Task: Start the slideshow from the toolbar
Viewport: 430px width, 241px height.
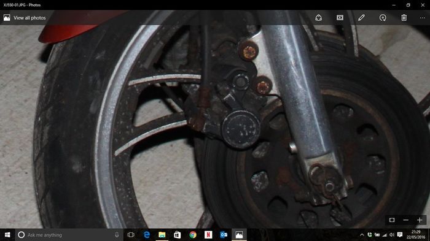Action: [x=340, y=18]
